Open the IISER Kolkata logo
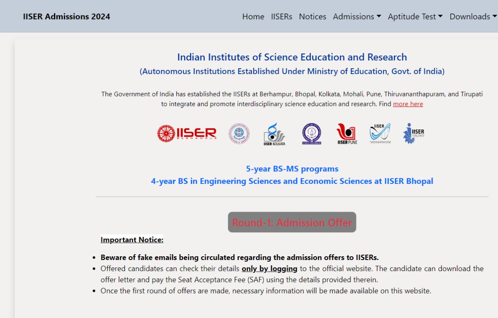This screenshot has height=318, width=498. pyautogui.click(x=274, y=134)
